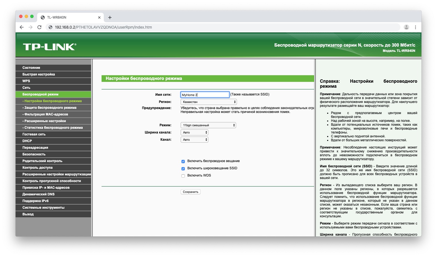Open Состояние menu item
The width and height of the screenshot is (437, 257).
(x=53, y=68)
